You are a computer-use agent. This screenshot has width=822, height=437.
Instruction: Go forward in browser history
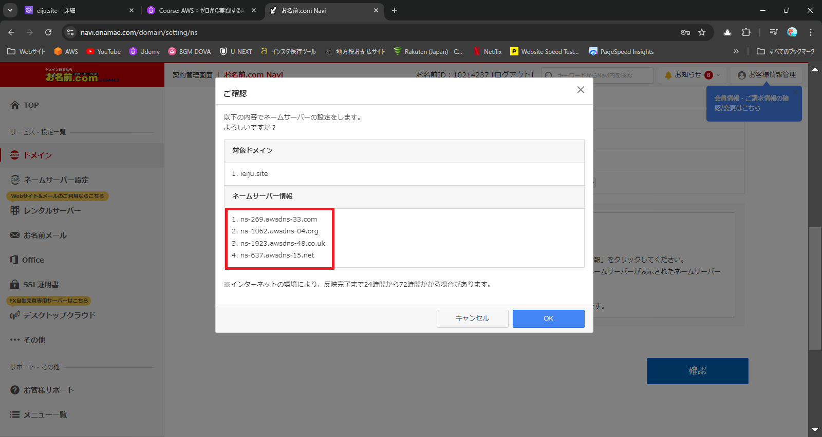(x=30, y=32)
